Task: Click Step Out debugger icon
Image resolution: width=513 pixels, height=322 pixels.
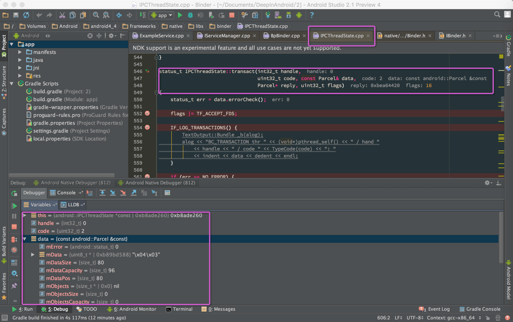Action: point(134,193)
